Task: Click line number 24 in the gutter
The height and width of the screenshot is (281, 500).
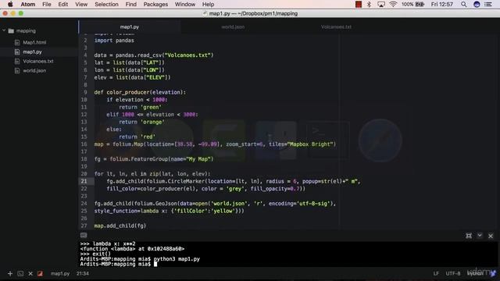Action: [x=84, y=204]
